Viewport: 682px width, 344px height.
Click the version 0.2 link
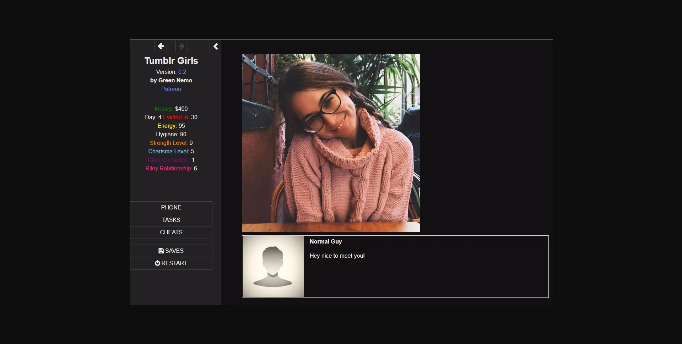tap(182, 72)
